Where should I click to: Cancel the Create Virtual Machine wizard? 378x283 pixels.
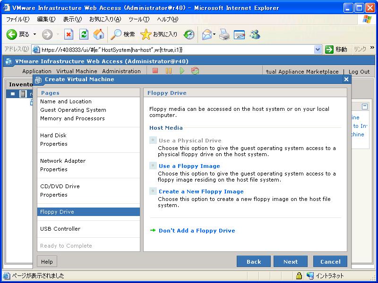pos(330,262)
